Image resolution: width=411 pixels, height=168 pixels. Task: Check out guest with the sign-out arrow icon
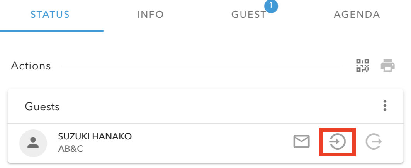(x=374, y=141)
